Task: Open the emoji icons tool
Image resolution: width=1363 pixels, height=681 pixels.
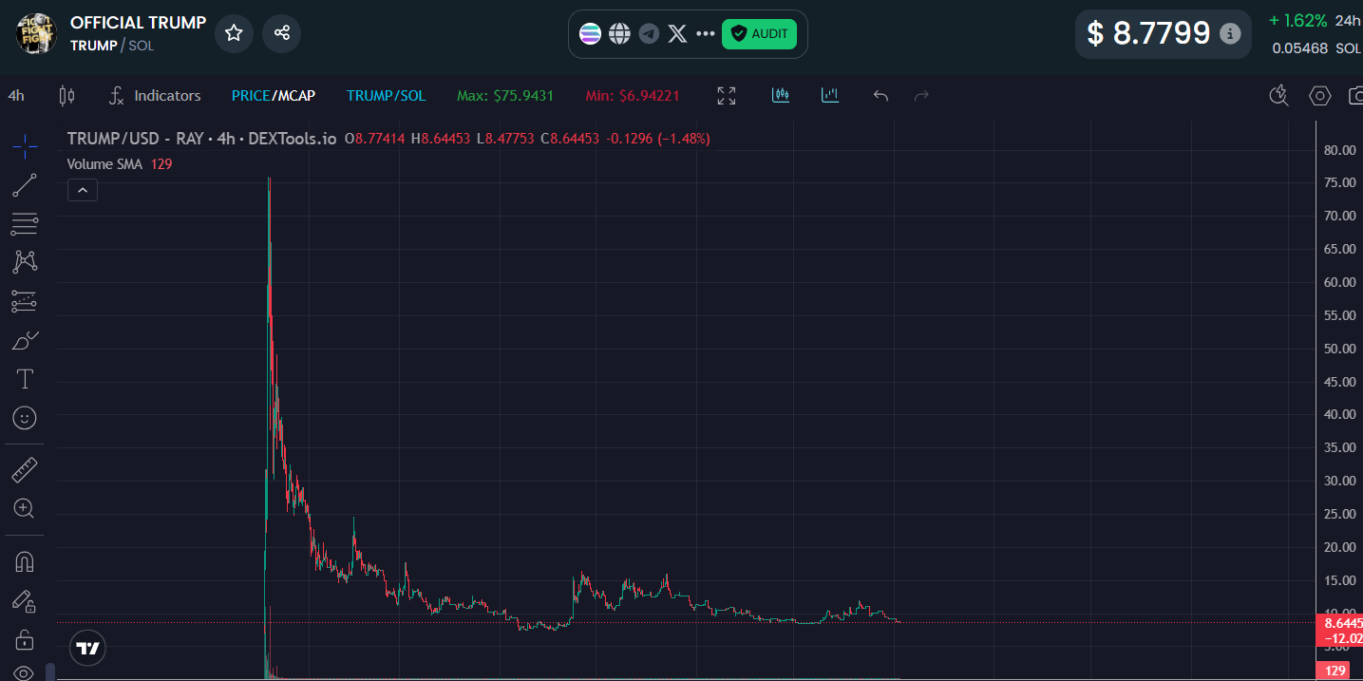Action: 25,417
